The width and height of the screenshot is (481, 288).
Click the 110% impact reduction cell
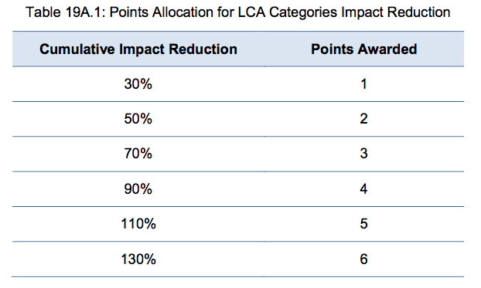pyautogui.click(x=138, y=224)
